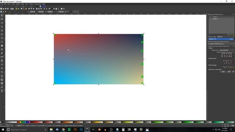Select the Dropper color picker tool
The width and height of the screenshot is (235, 132).
(2, 87)
